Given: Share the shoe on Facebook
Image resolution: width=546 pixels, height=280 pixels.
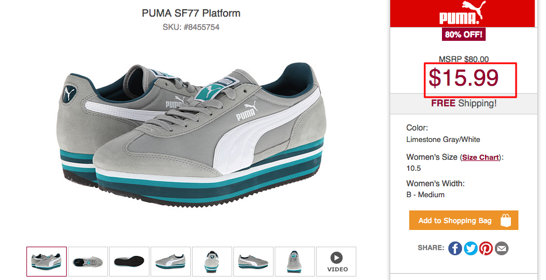Looking at the screenshot, I should point(455,248).
